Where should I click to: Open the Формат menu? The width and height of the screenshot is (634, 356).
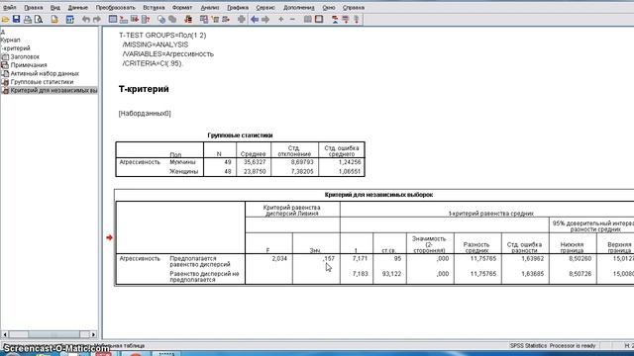coord(182,7)
